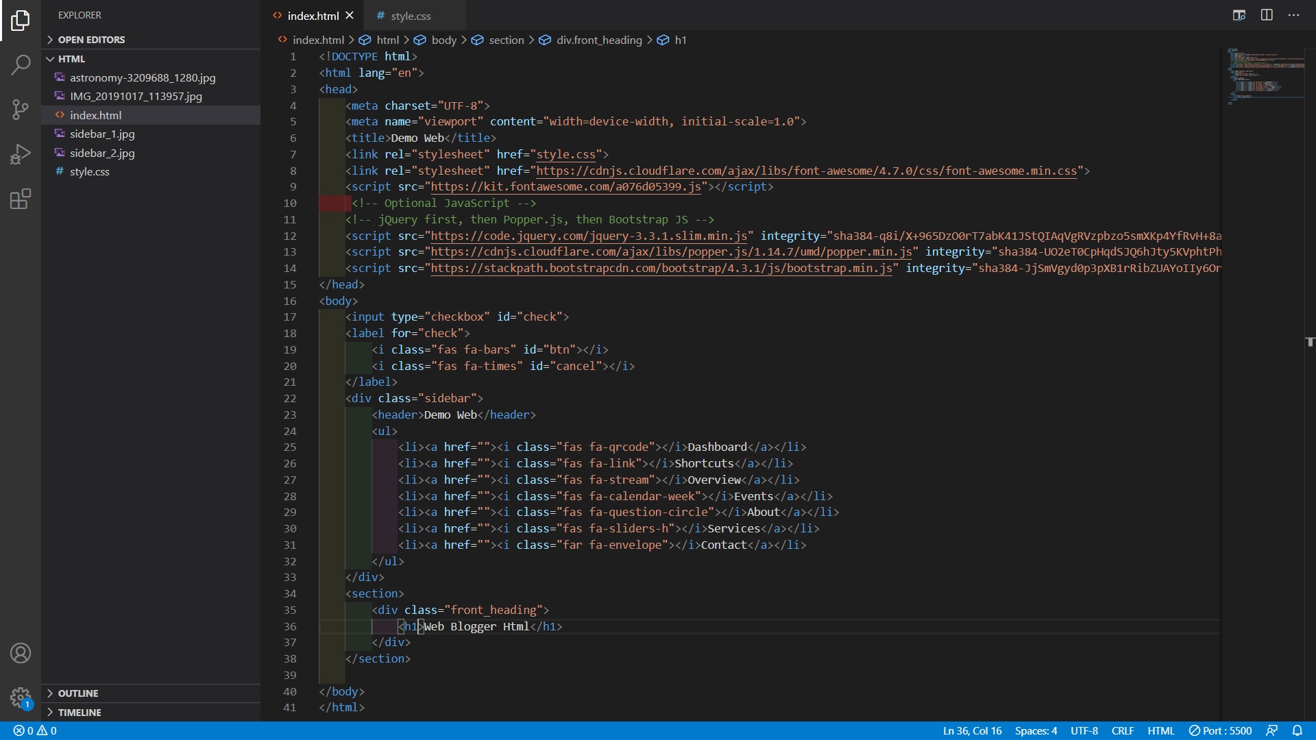Open the Manage gear menu

click(x=21, y=698)
